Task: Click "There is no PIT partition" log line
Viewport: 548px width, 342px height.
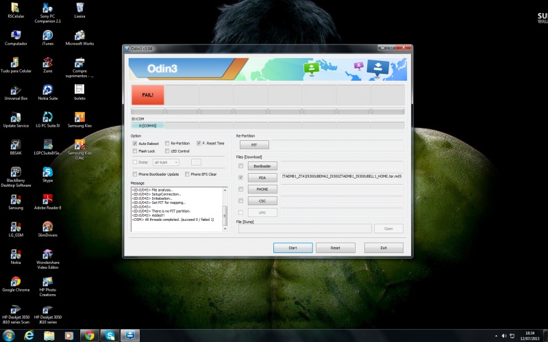Action: 161,211
